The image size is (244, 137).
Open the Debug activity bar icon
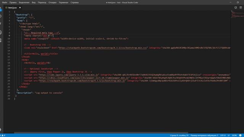(x=1, y=32)
